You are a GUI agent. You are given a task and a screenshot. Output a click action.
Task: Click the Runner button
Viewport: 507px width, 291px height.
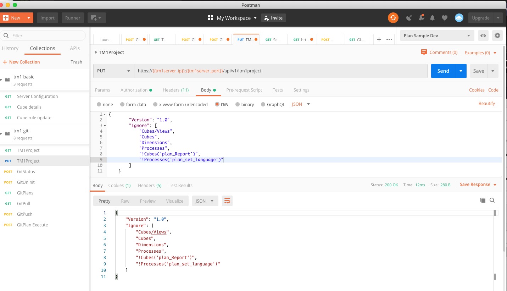[73, 18]
